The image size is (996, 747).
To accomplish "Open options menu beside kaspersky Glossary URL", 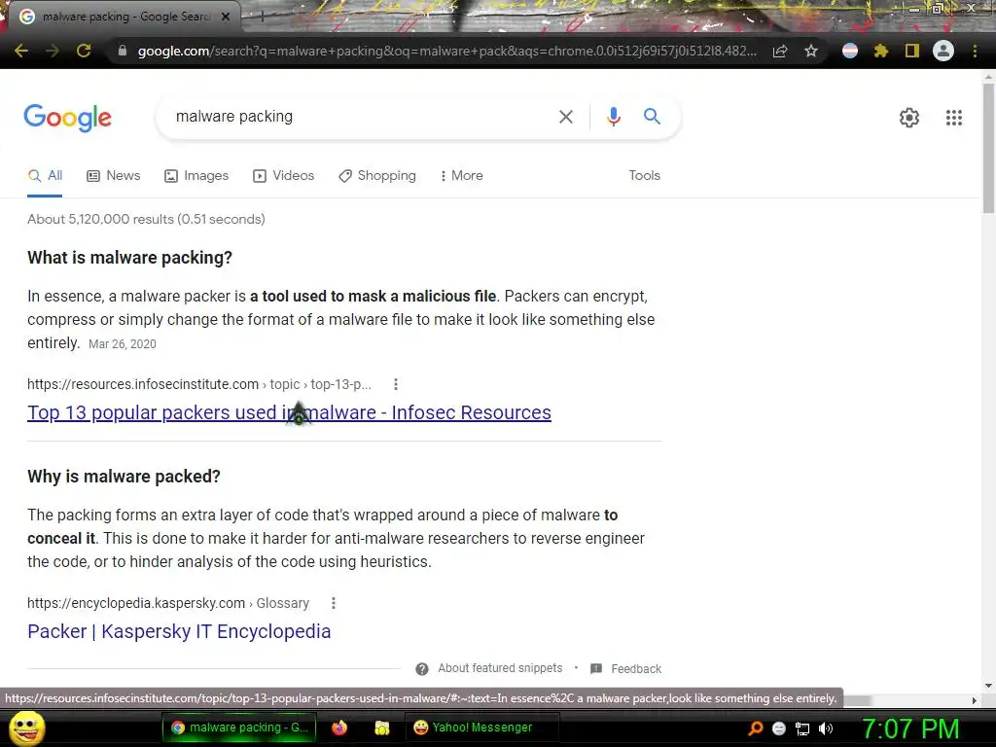I will coord(334,603).
